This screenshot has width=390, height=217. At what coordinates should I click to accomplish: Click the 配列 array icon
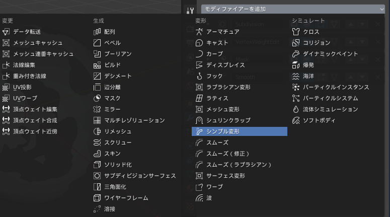point(97,32)
